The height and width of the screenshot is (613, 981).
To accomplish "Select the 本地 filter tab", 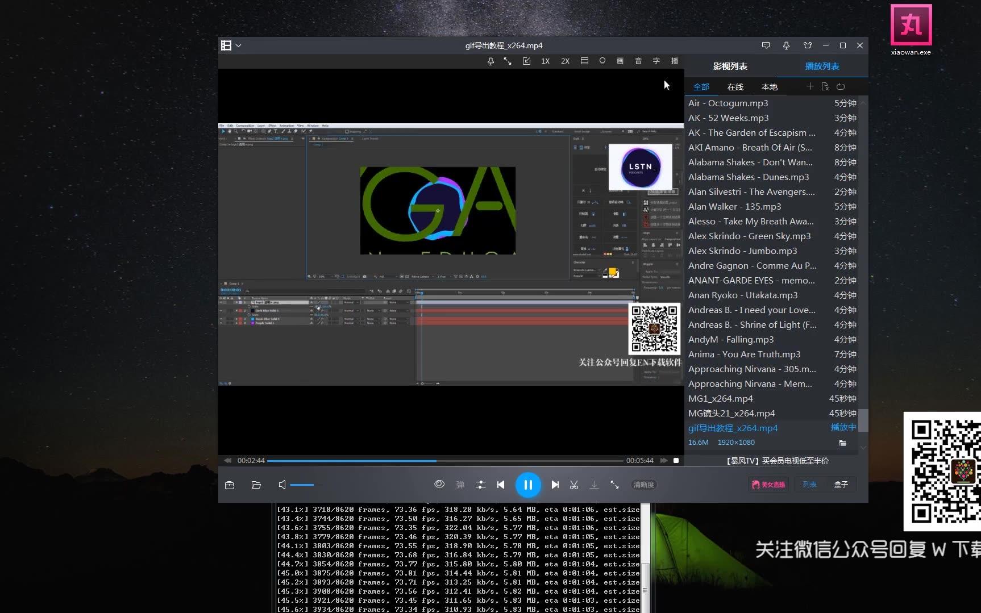I will tap(770, 87).
